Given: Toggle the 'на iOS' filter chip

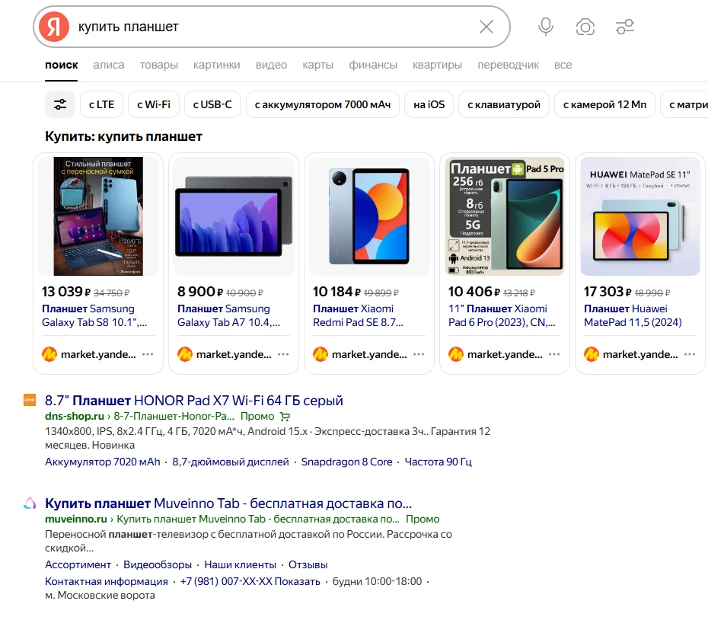Looking at the screenshot, I should point(429,104).
